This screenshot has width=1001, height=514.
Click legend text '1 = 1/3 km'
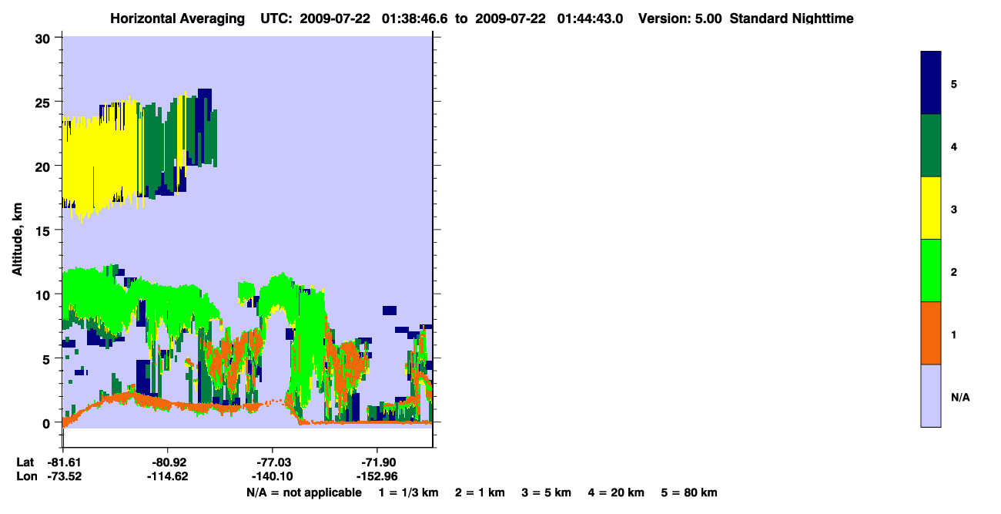point(409,492)
